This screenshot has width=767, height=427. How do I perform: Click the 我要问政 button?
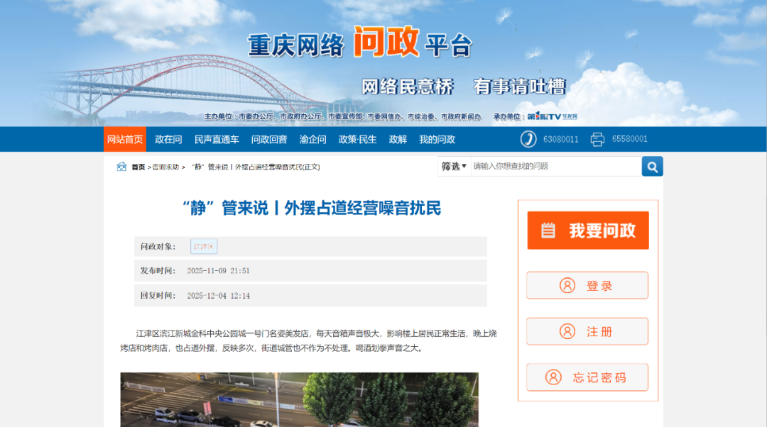pos(587,231)
